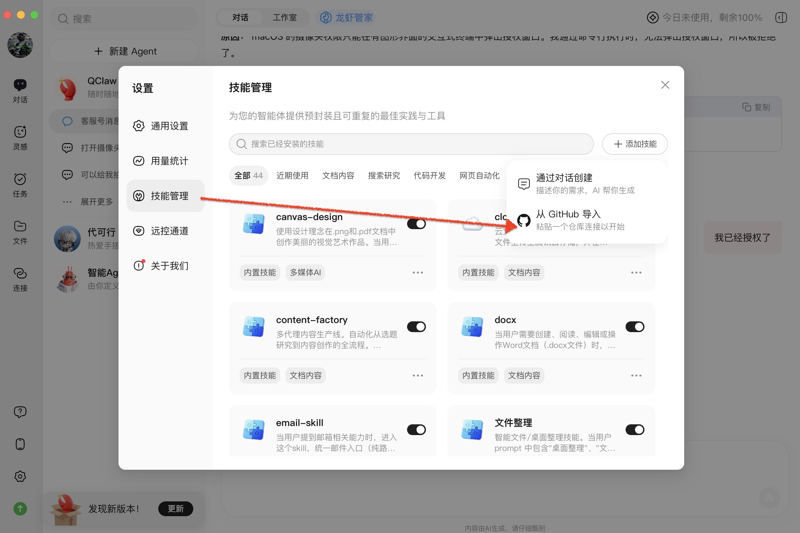Screen dimensions: 800x533
Task: Toggle the sidebar panel icon top right
Action: pyautogui.click(x=781, y=17)
